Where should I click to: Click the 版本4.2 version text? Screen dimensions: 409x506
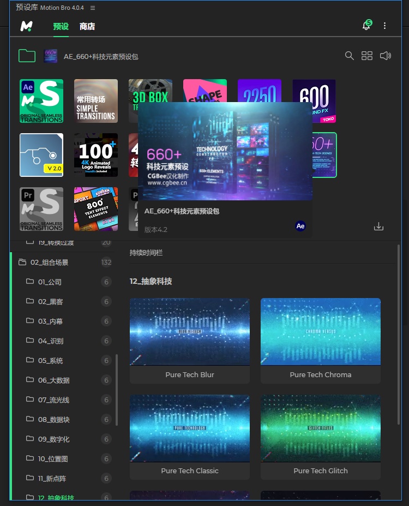pyautogui.click(x=155, y=230)
